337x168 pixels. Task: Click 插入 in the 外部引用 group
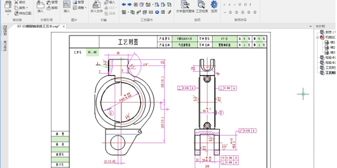click(40, 7)
